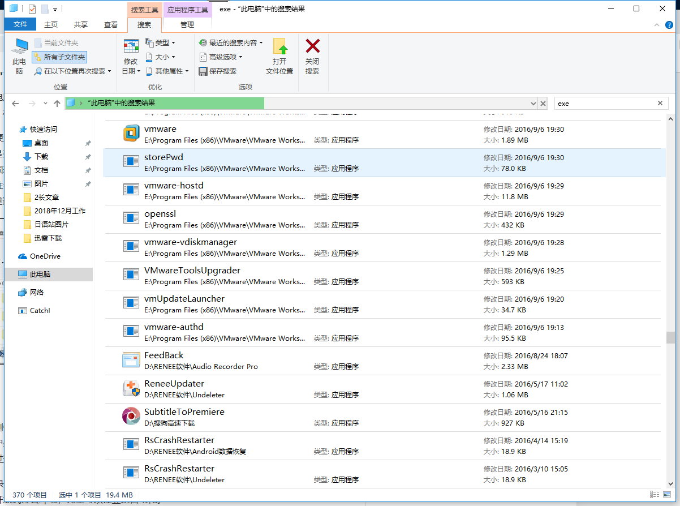Select the storePwd result row

[385, 163]
